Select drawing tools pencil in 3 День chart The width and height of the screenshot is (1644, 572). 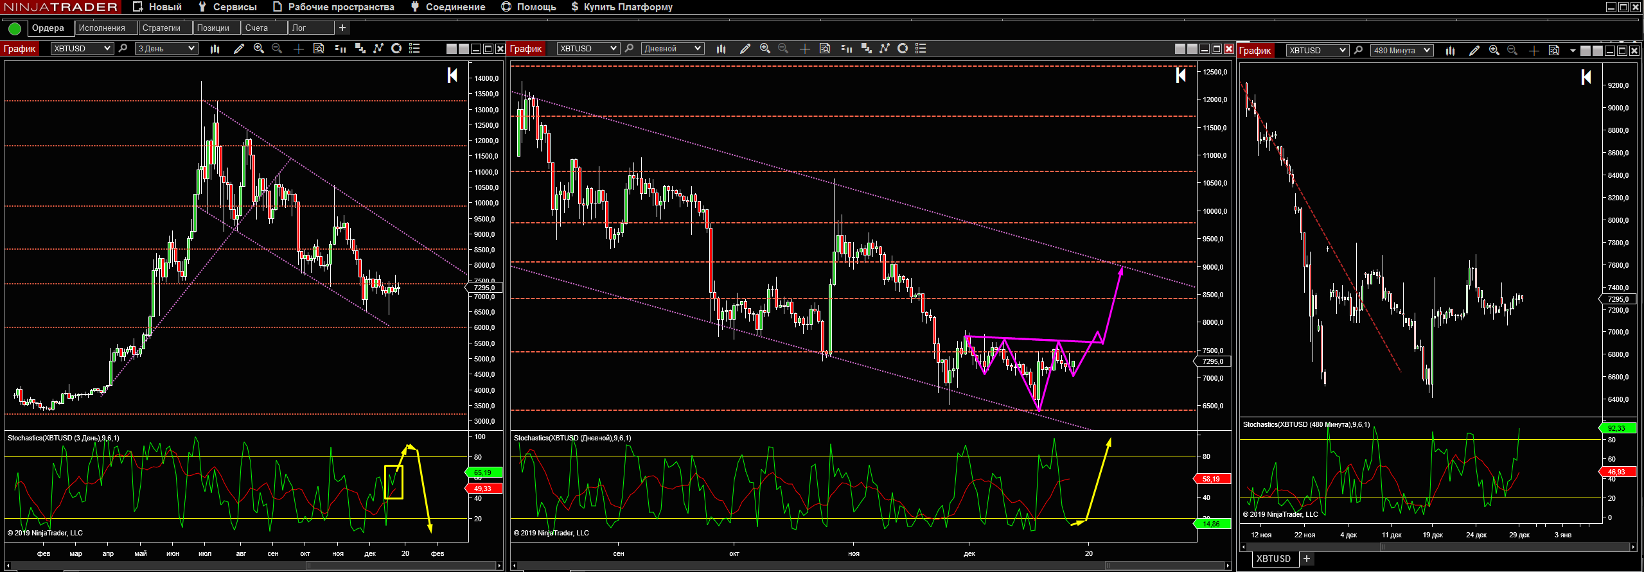point(239,49)
